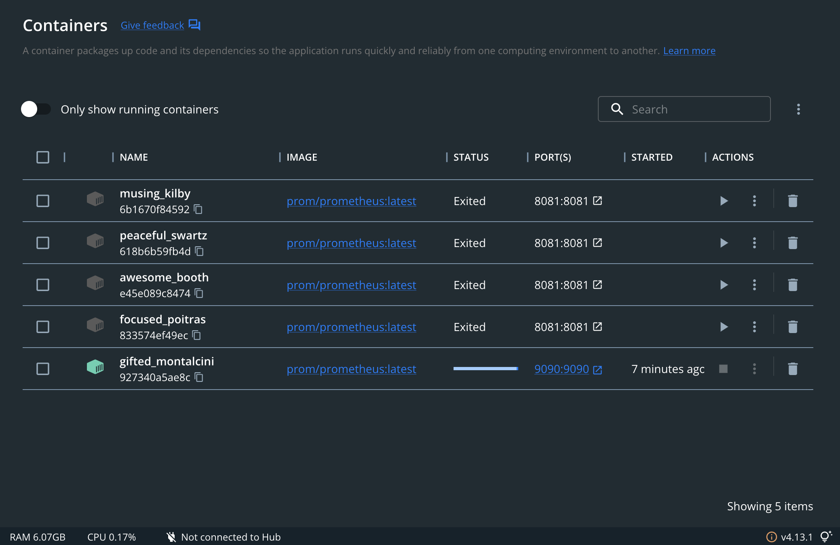The image size is (840, 545).
Task: Open the list options overflow menu
Action: click(x=798, y=109)
